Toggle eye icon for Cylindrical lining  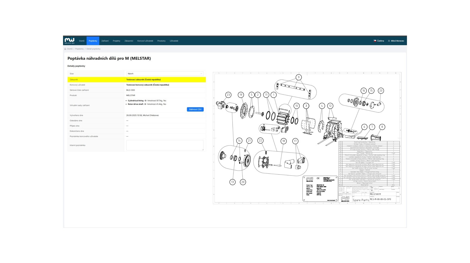146,101
